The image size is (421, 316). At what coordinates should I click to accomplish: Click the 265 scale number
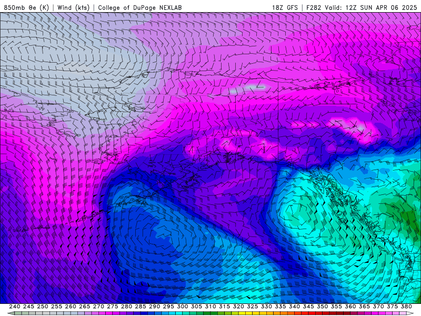(84, 307)
